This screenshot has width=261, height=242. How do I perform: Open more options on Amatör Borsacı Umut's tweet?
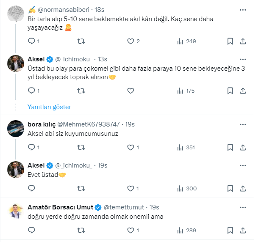243,207
